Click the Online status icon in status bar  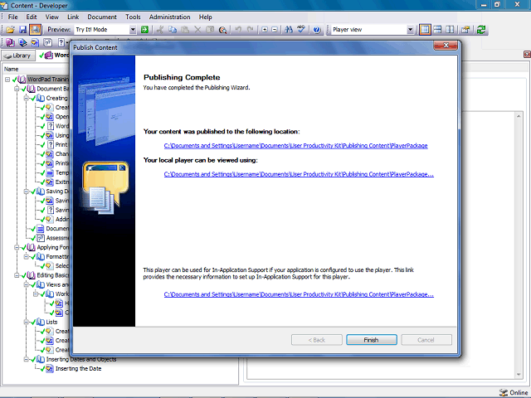[504, 392]
